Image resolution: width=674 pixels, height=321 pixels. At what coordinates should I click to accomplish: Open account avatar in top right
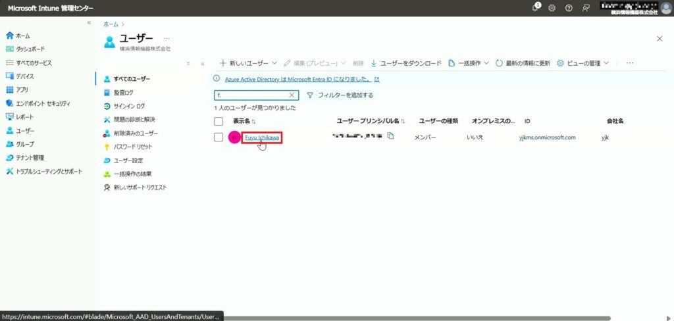[x=666, y=8]
